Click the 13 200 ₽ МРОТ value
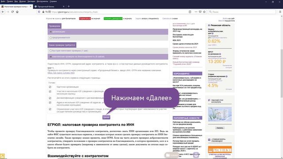This screenshot has height=159, width=283. (x=217, y=62)
